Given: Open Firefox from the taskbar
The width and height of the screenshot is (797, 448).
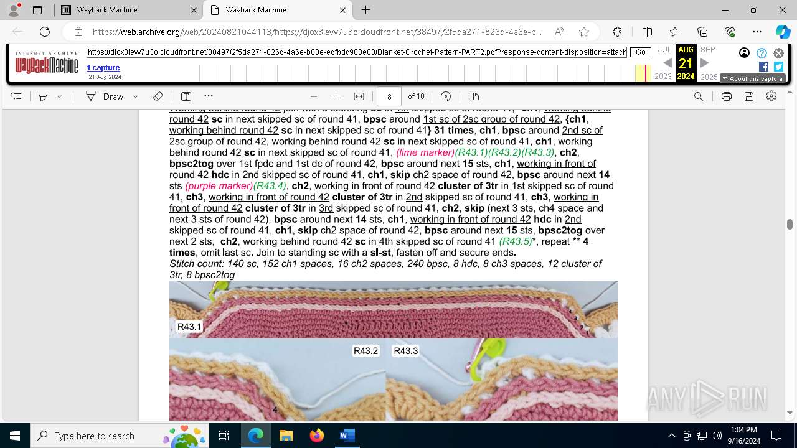Looking at the screenshot, I should pos(317,436).
